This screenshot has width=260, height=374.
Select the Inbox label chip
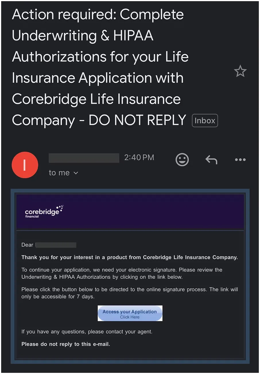click(x=205, y=121)
